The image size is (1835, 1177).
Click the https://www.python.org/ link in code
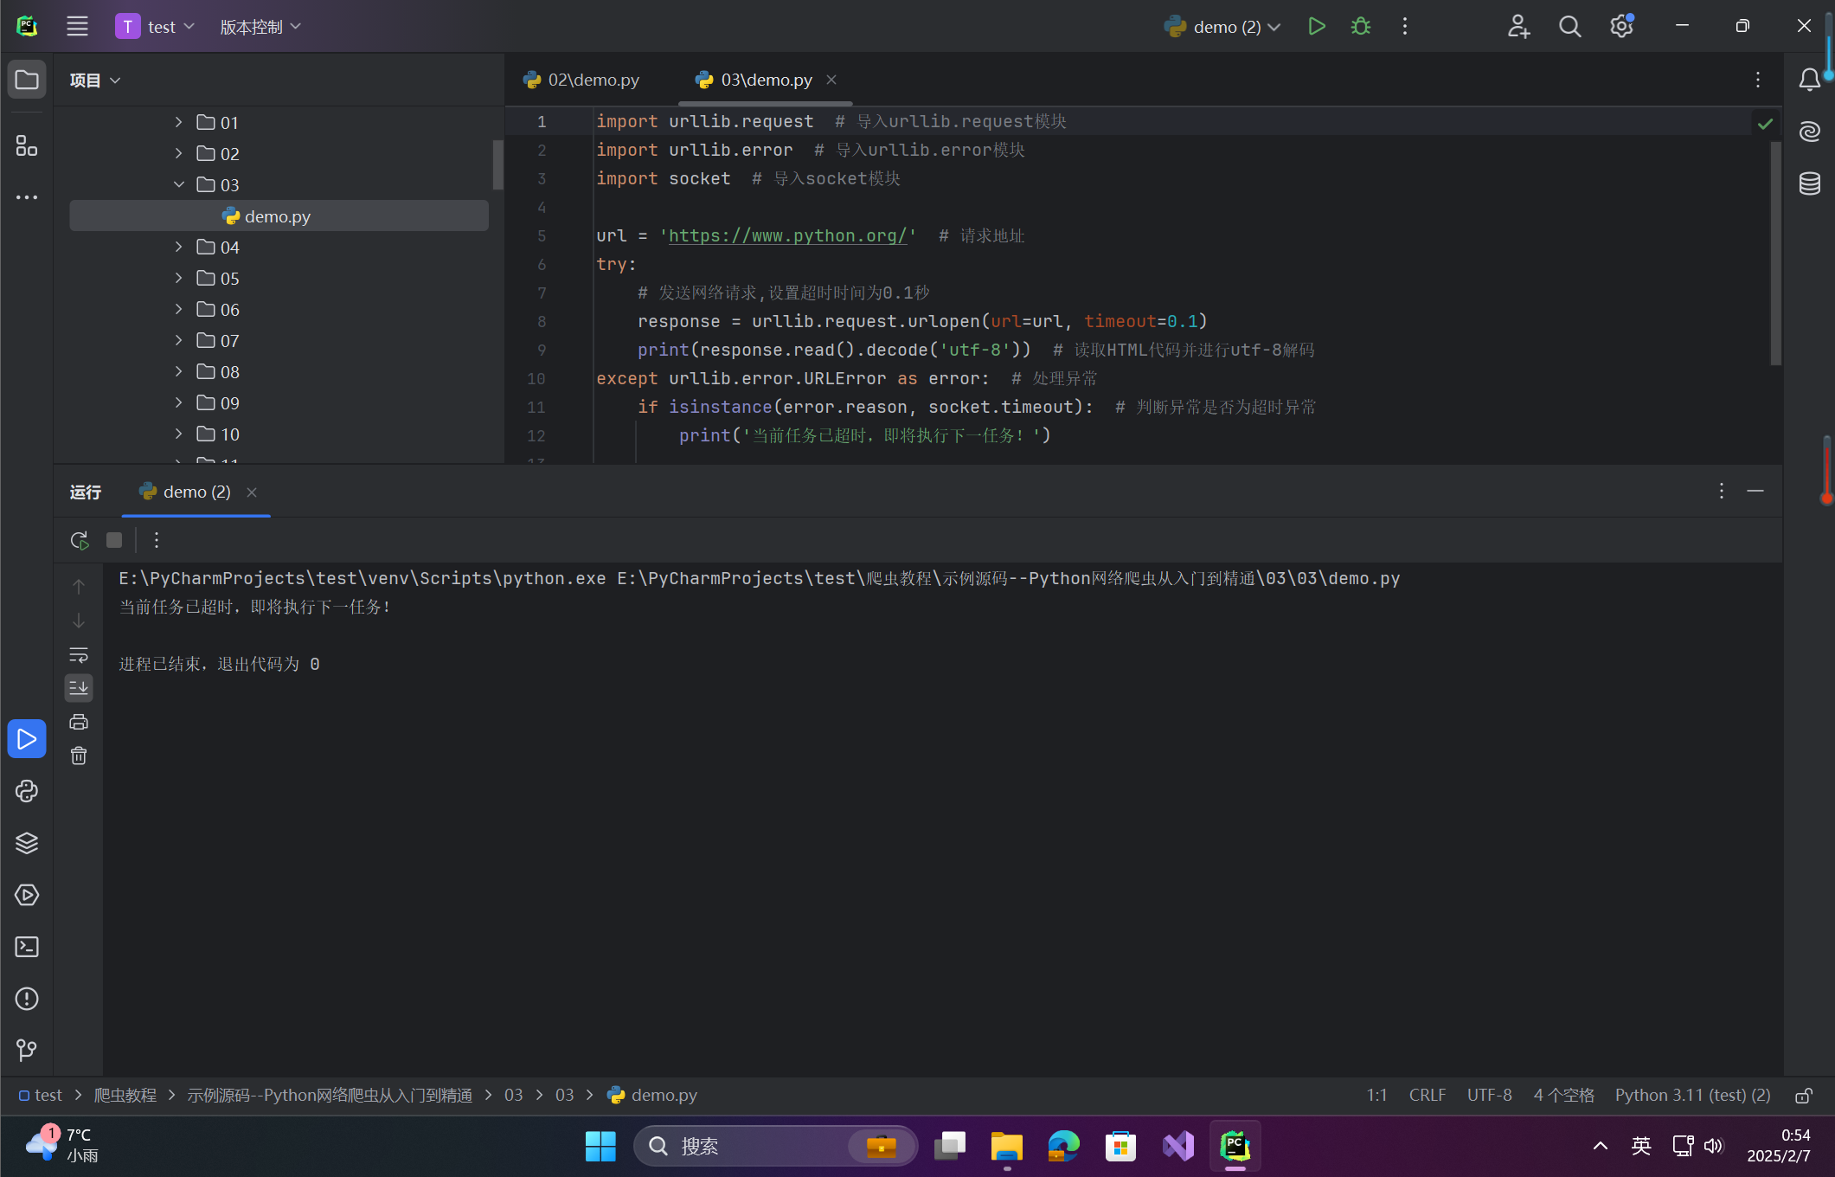click(x=787, y=235)
